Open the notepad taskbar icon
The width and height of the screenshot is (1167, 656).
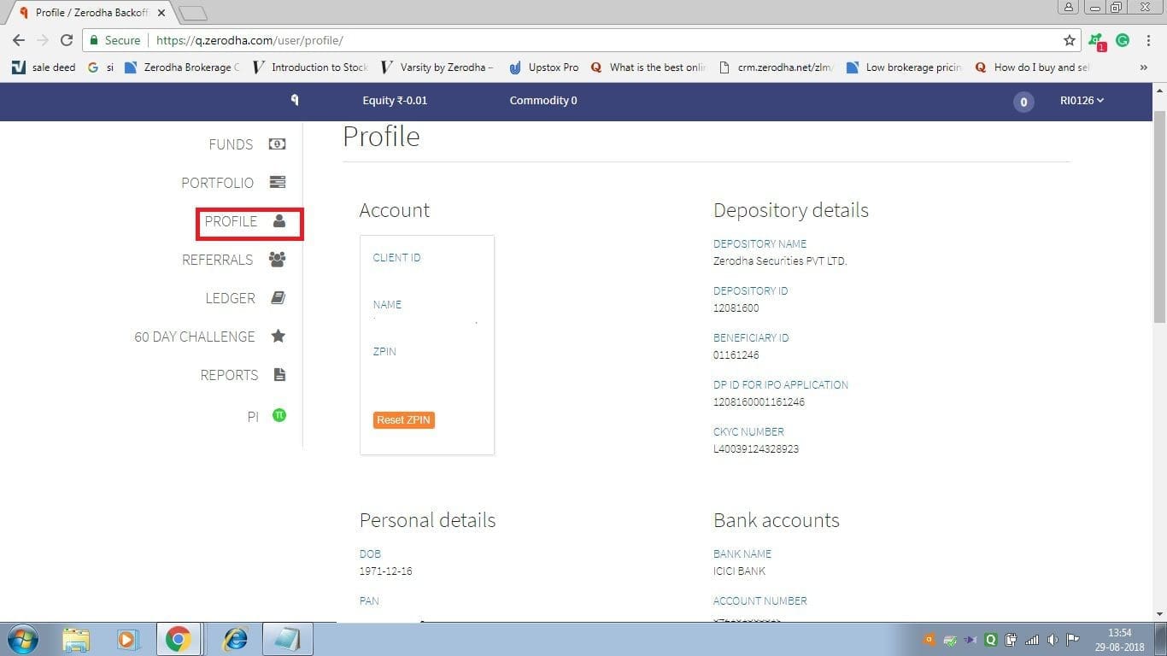tap(288, 639)
